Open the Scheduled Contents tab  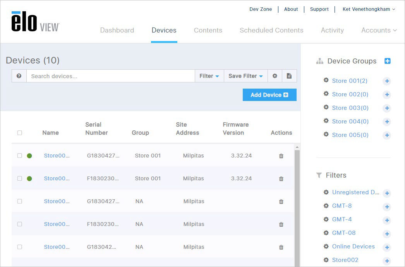click(271, 30)
